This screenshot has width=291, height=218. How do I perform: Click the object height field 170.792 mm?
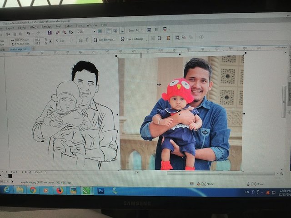click(22, 44)
